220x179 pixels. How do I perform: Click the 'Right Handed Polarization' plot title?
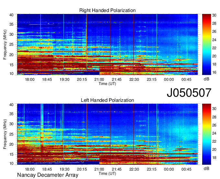107,10
